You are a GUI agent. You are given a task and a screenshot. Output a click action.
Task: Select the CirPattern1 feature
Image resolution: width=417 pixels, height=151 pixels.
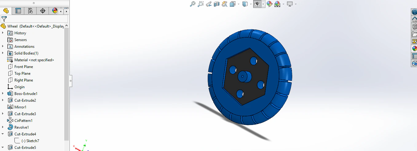click(x=23, y=121)
